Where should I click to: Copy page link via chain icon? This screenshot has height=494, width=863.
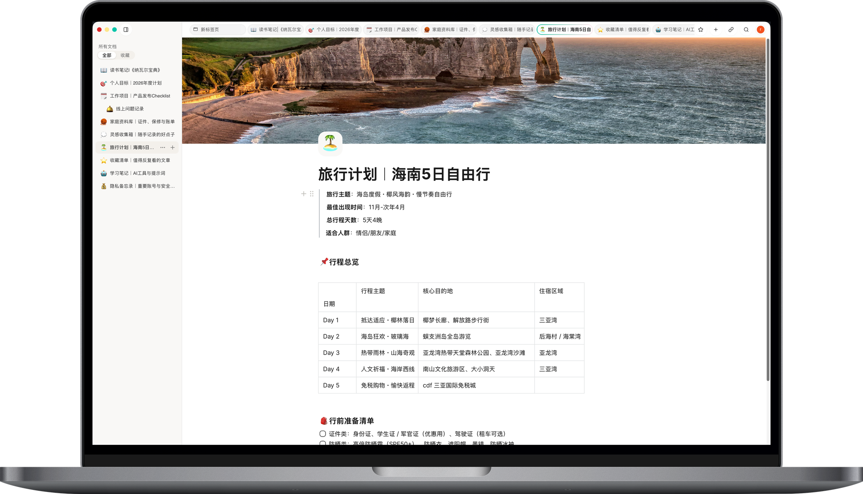click(x=731, y=30)
